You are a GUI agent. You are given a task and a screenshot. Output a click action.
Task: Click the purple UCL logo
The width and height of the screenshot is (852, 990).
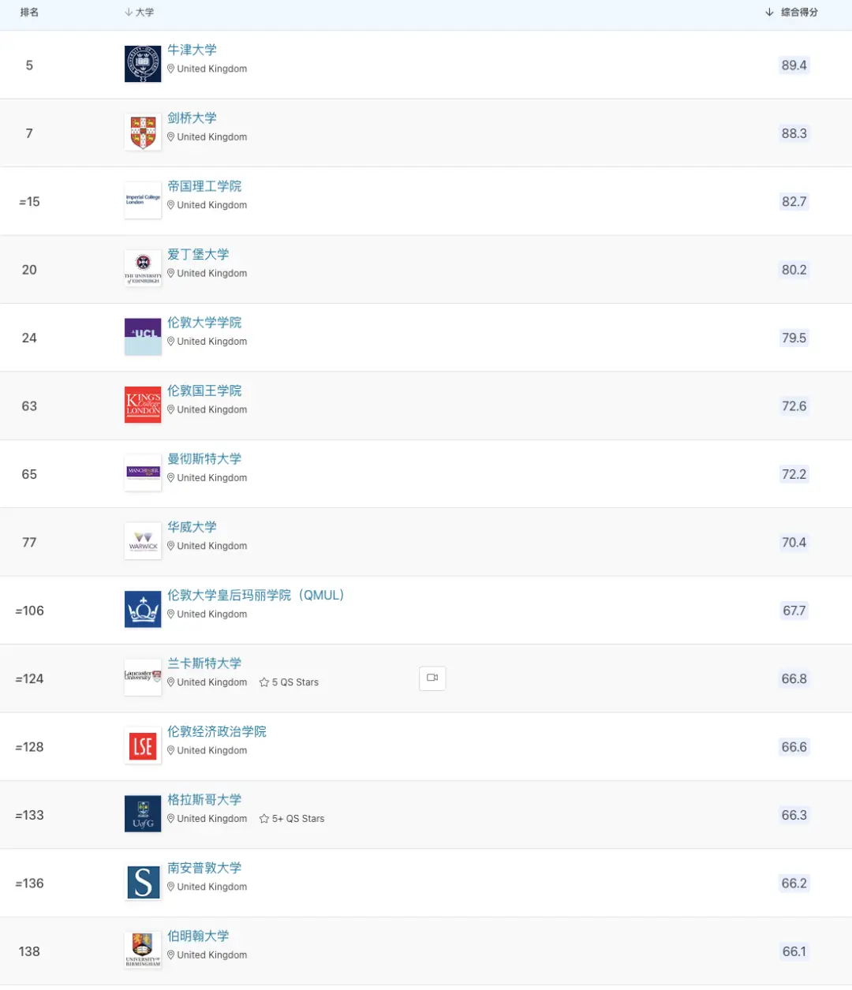[143, 337]
